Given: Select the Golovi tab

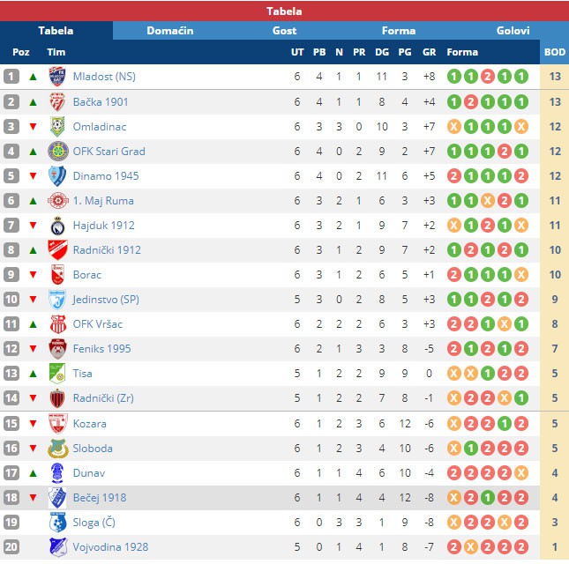Looking at the screenshot, I should pos(513,31).
